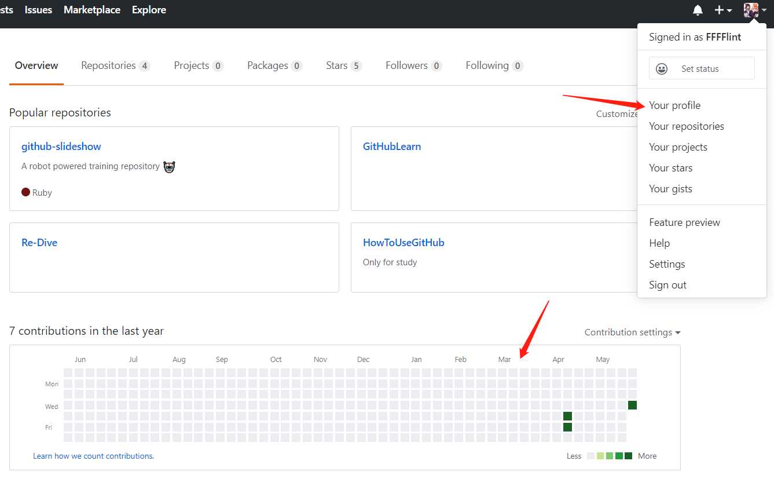Click the 'Popular repositories' heading
The image size is (774, 490).
click(x=60, y=112)
